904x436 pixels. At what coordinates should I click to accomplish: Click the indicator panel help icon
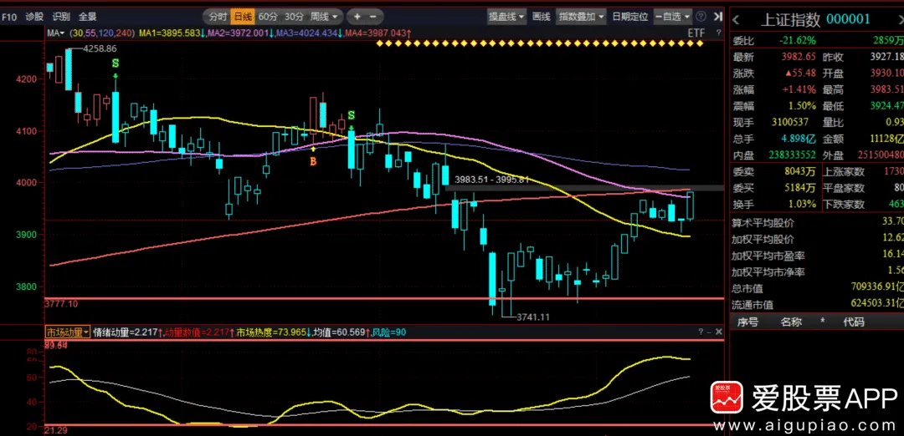click(x=701, y=332)
